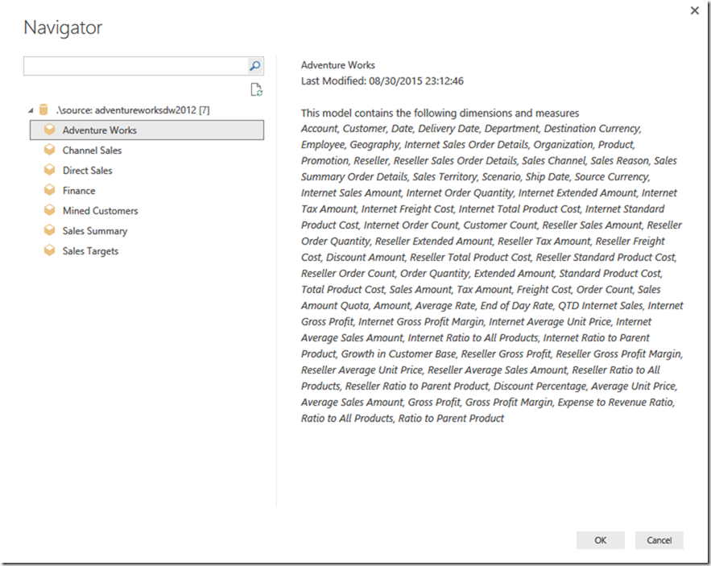Choose the Finance model
The height and width of the screenshot is (566, 711).
click(79, 191)
